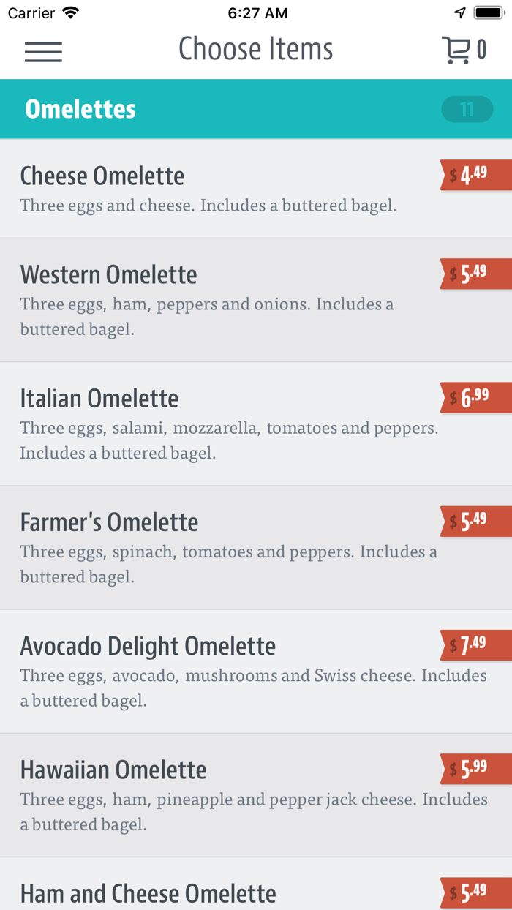Tap the Farmer's Omelette $5.49 price tag

click(x=475, y=521)
